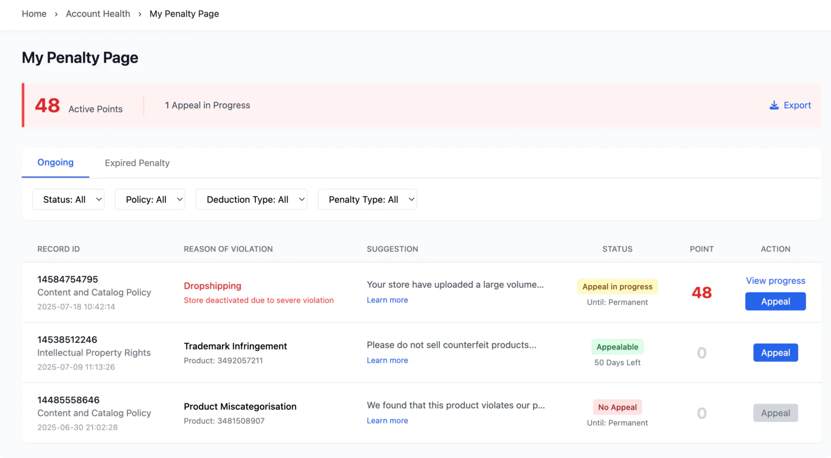Open the Status: All dropdown

point(68,199)
